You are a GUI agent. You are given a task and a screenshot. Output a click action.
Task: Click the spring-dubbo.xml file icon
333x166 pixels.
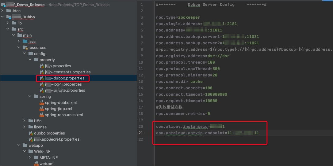tap(42, 103)
